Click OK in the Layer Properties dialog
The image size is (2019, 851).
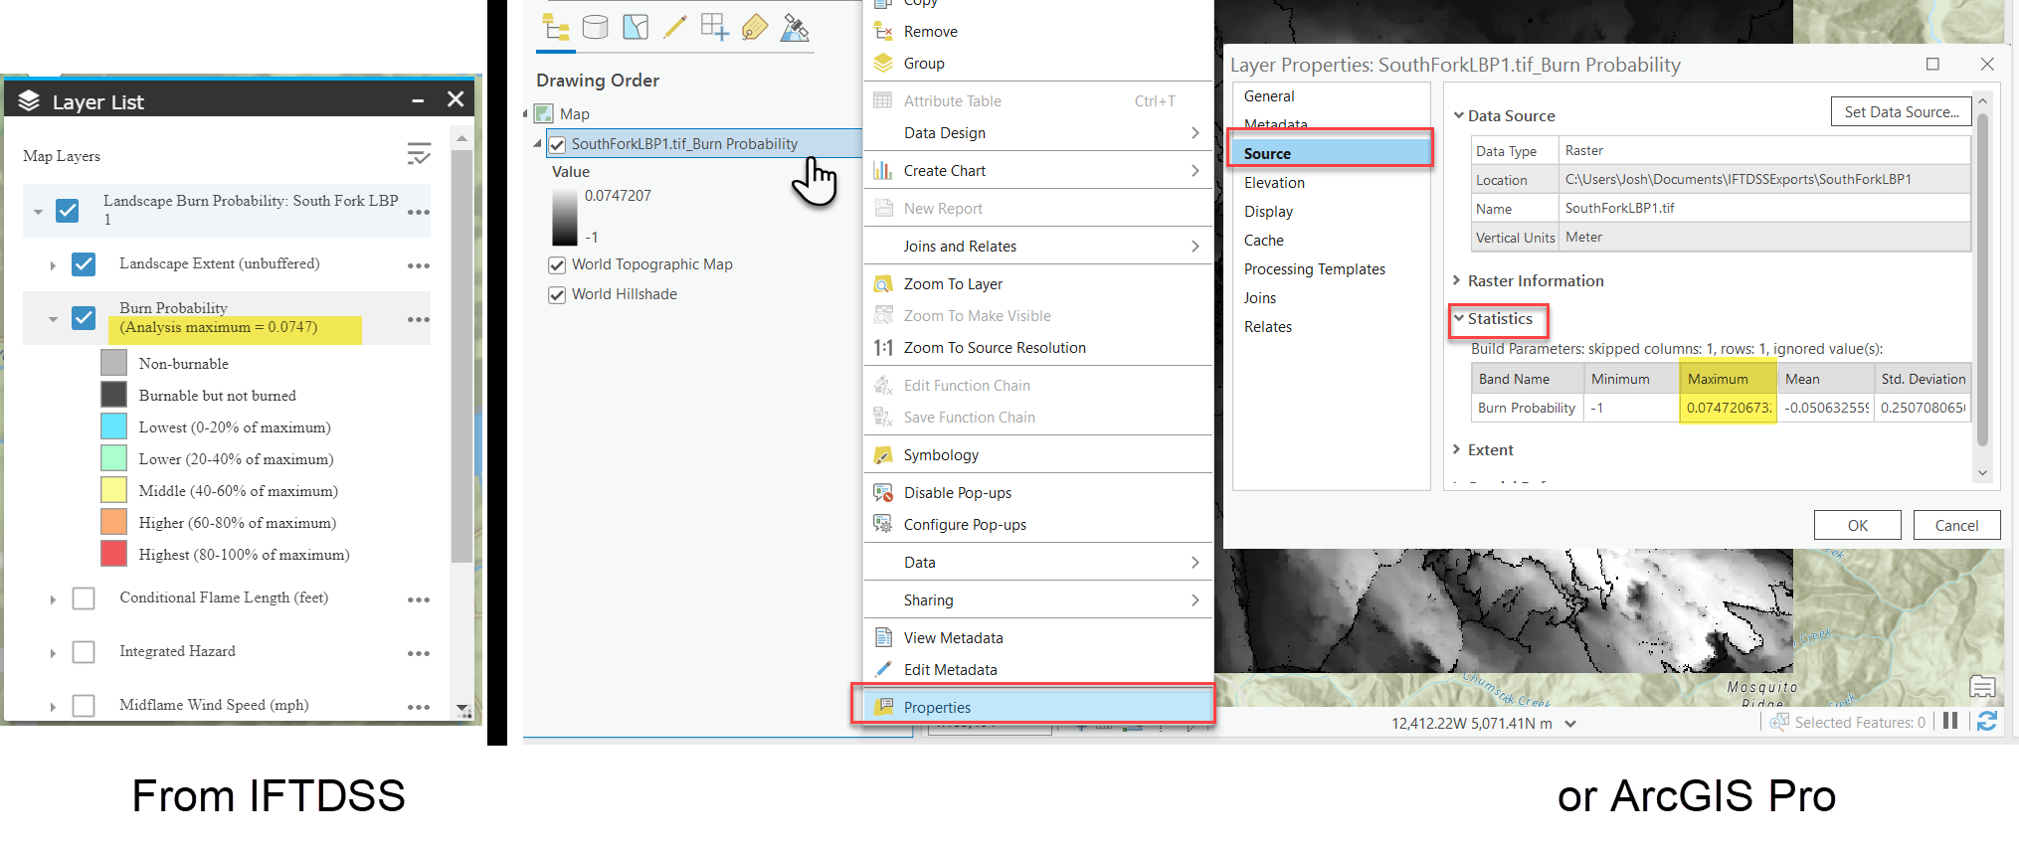tap(1857, 525)
